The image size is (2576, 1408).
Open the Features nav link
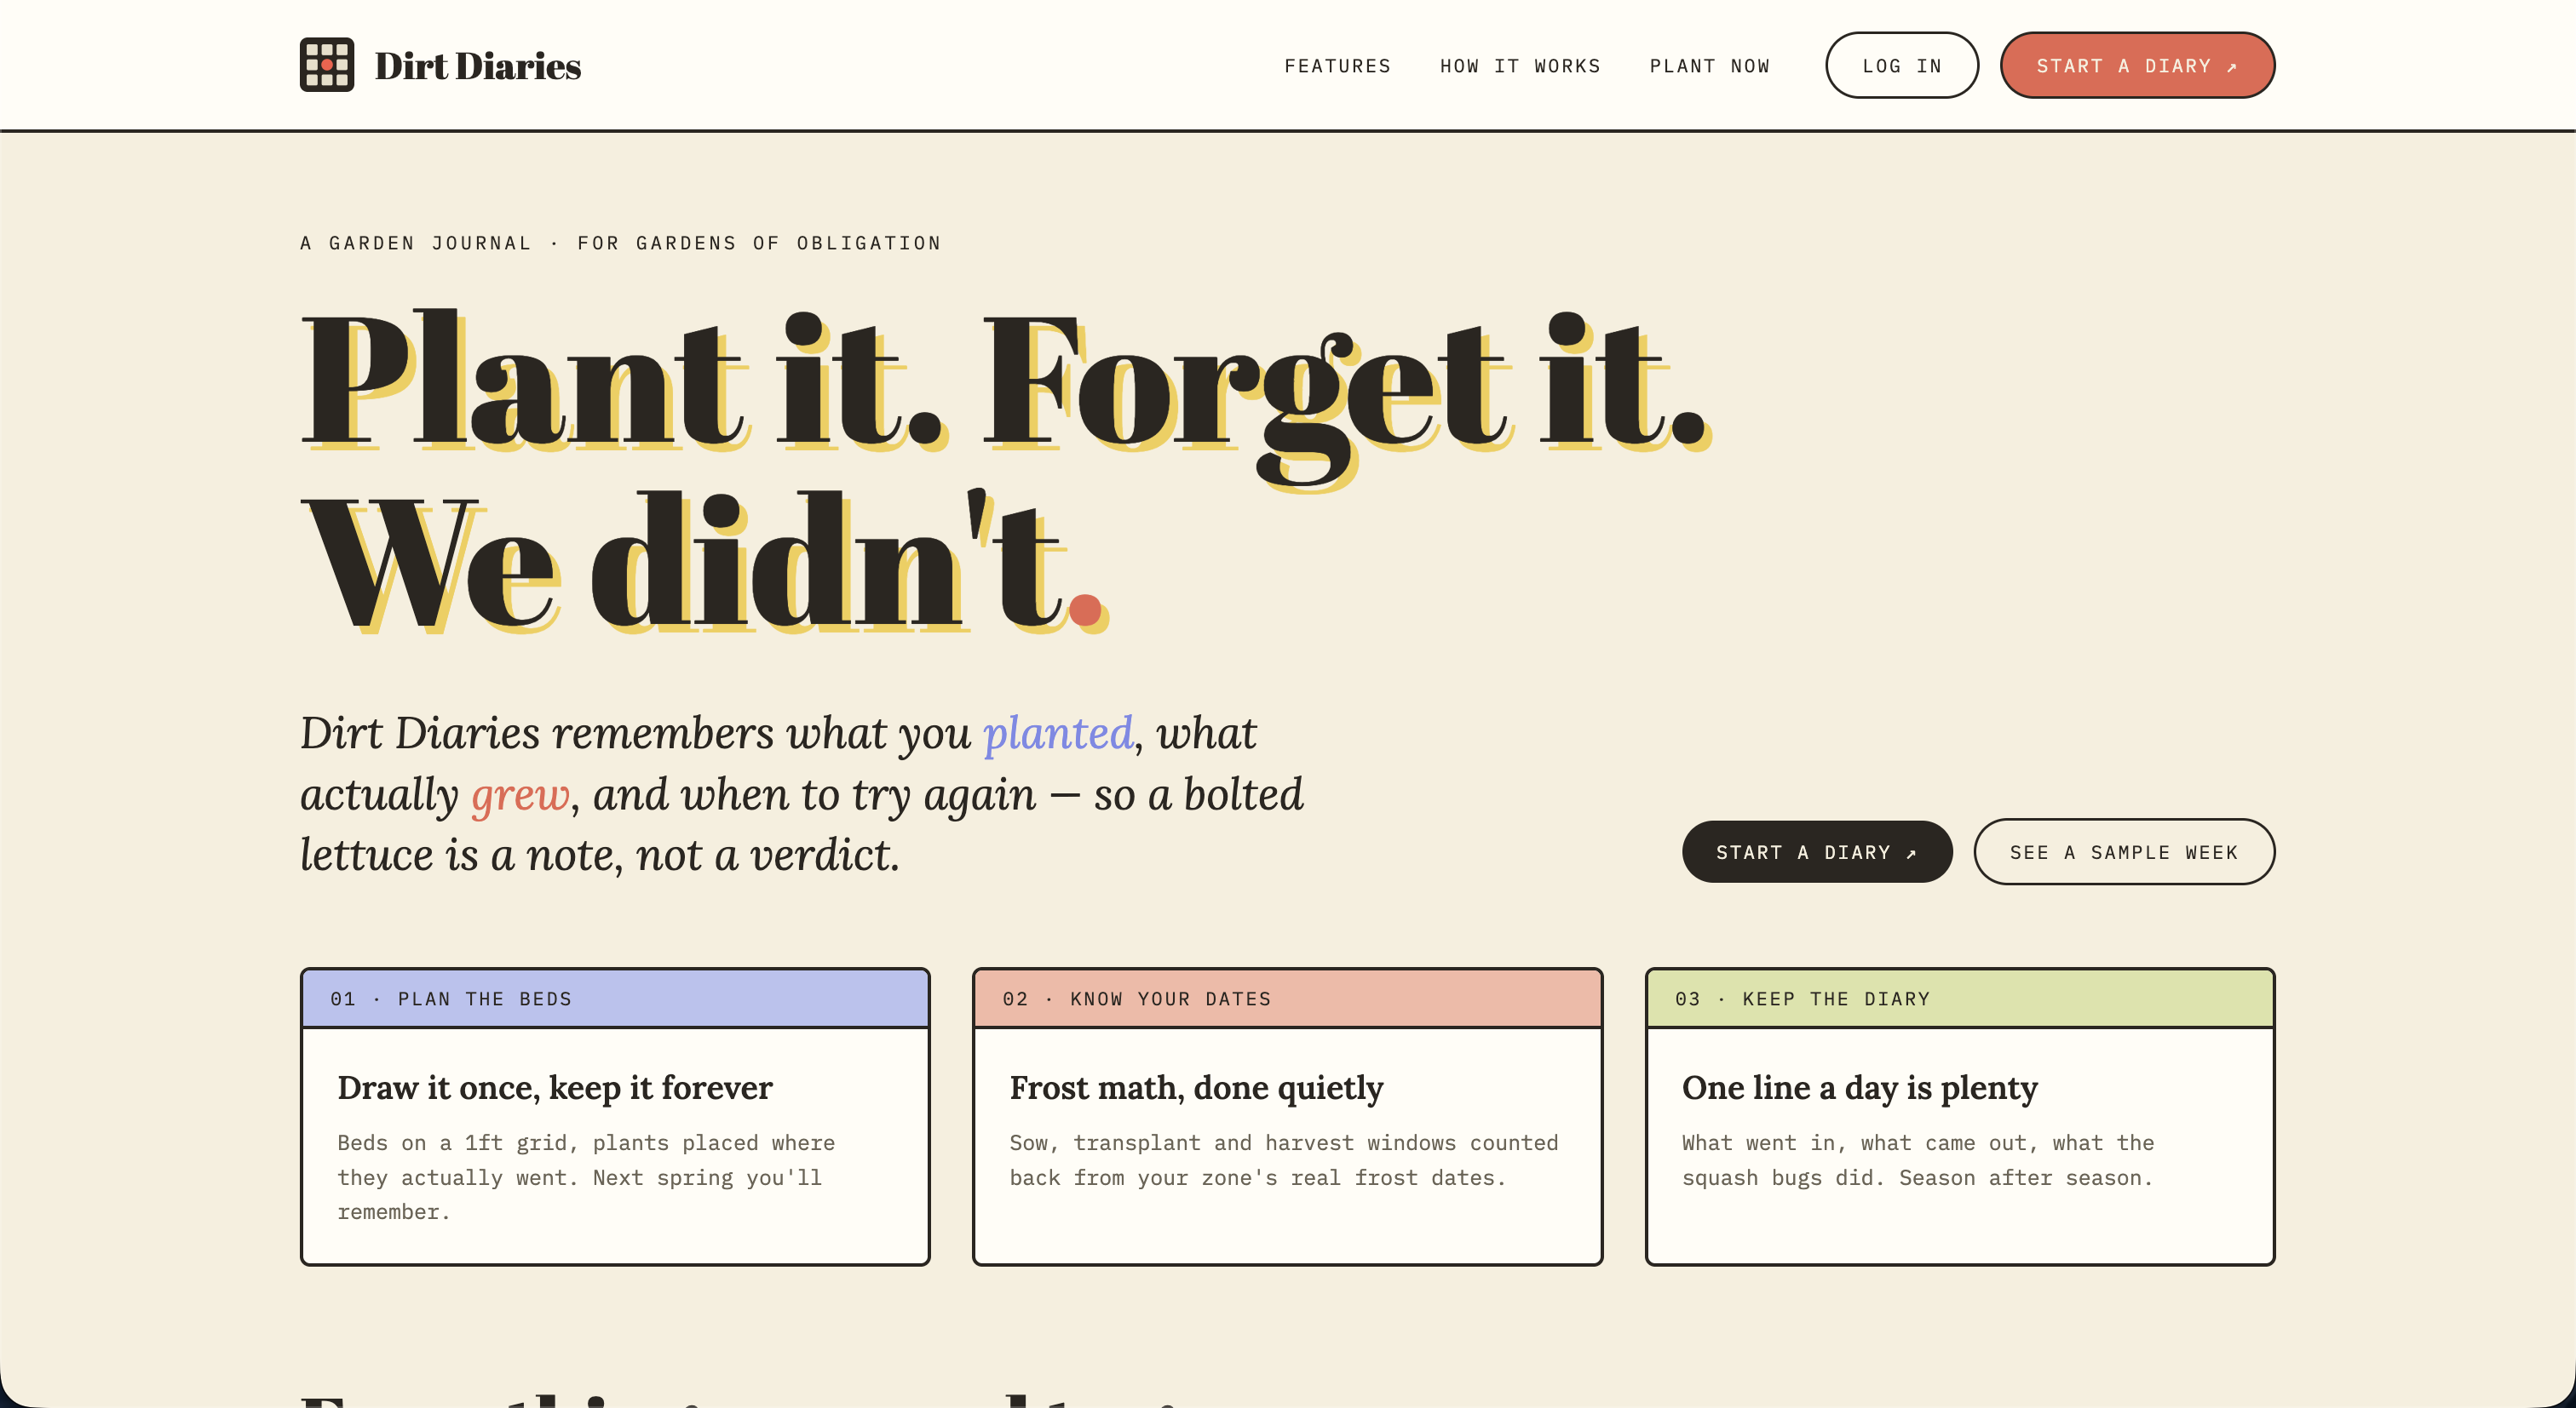click(1337, 66)
